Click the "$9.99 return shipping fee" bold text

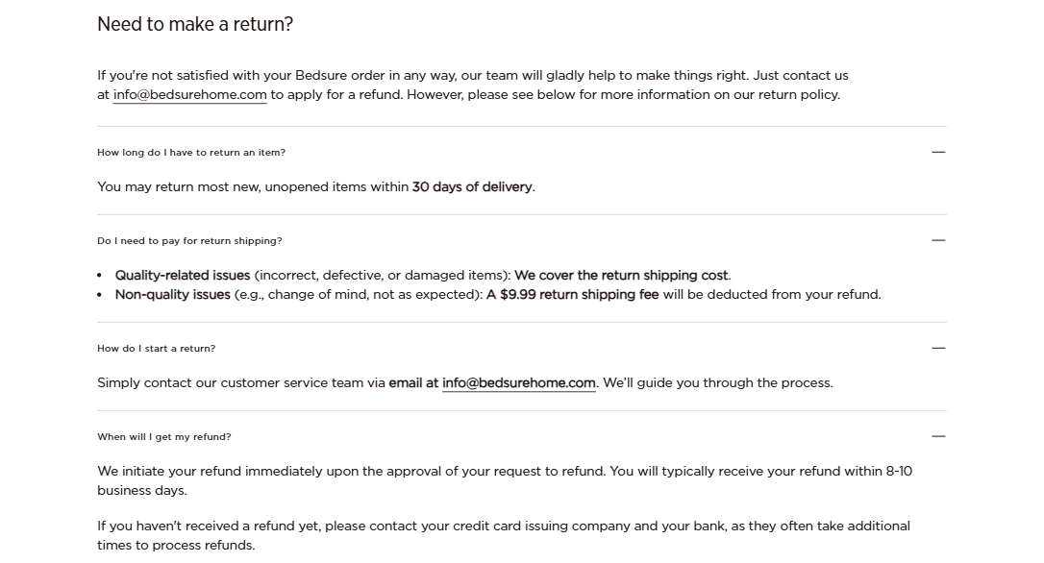point(573,294)
